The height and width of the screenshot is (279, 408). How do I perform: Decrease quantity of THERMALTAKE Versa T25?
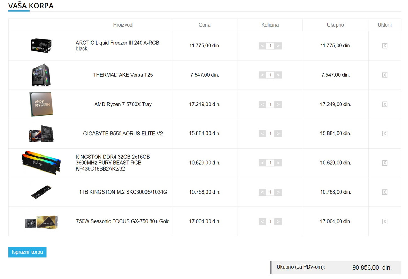262,75
